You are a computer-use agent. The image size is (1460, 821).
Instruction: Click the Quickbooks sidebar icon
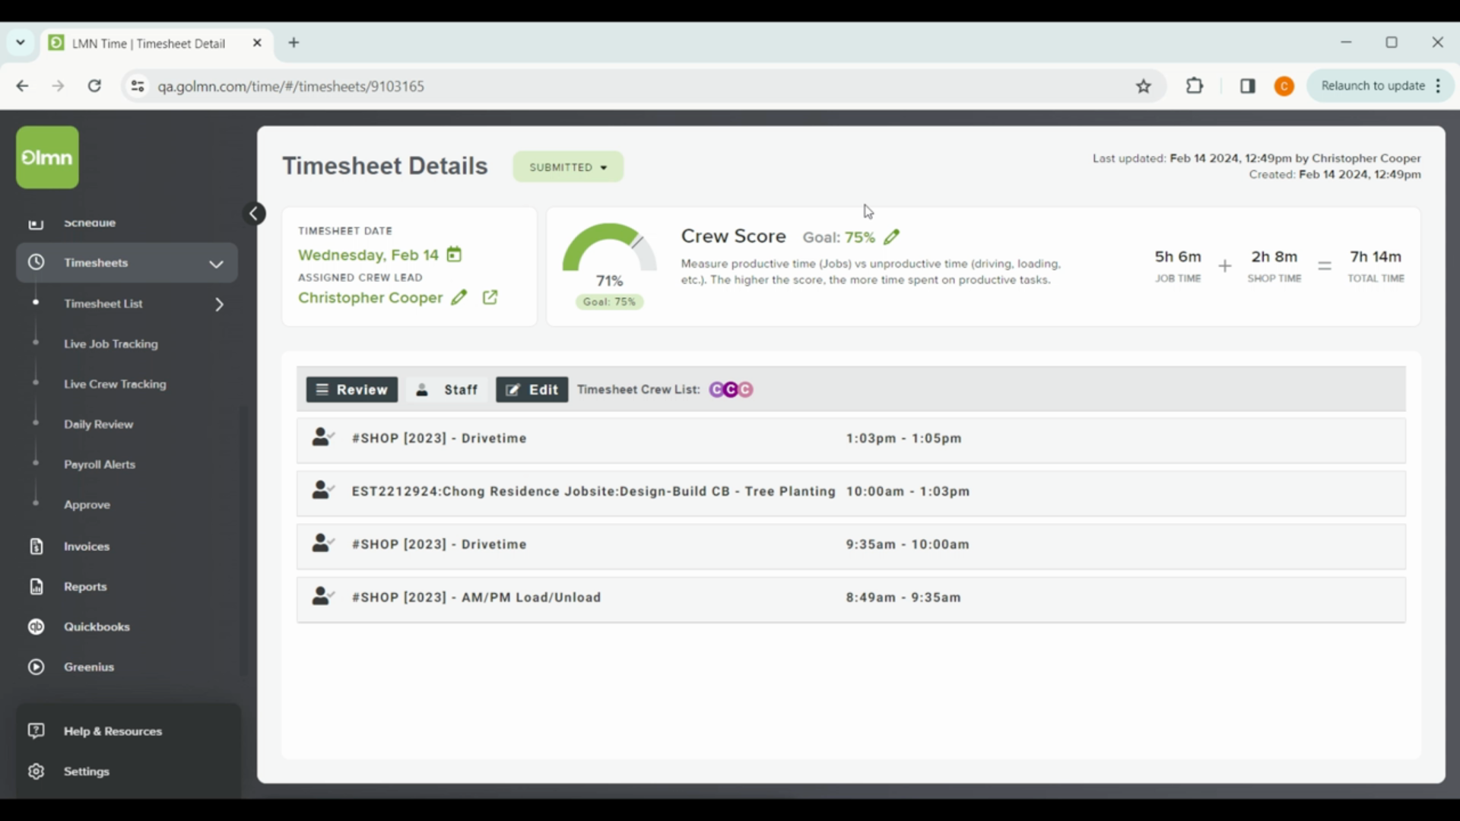coord(36,626)
